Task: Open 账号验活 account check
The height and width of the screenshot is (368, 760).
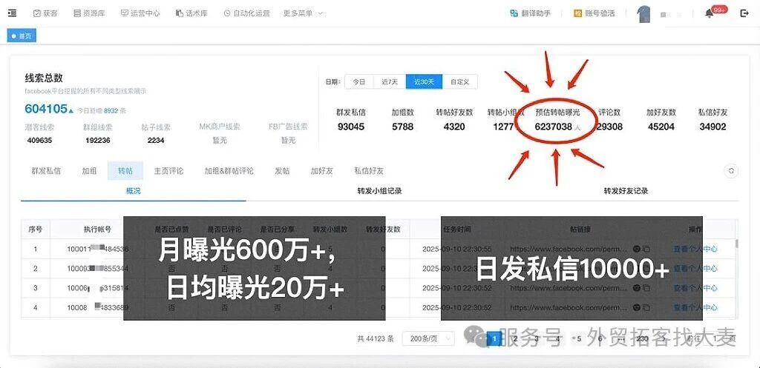Action: pos(594,13)
